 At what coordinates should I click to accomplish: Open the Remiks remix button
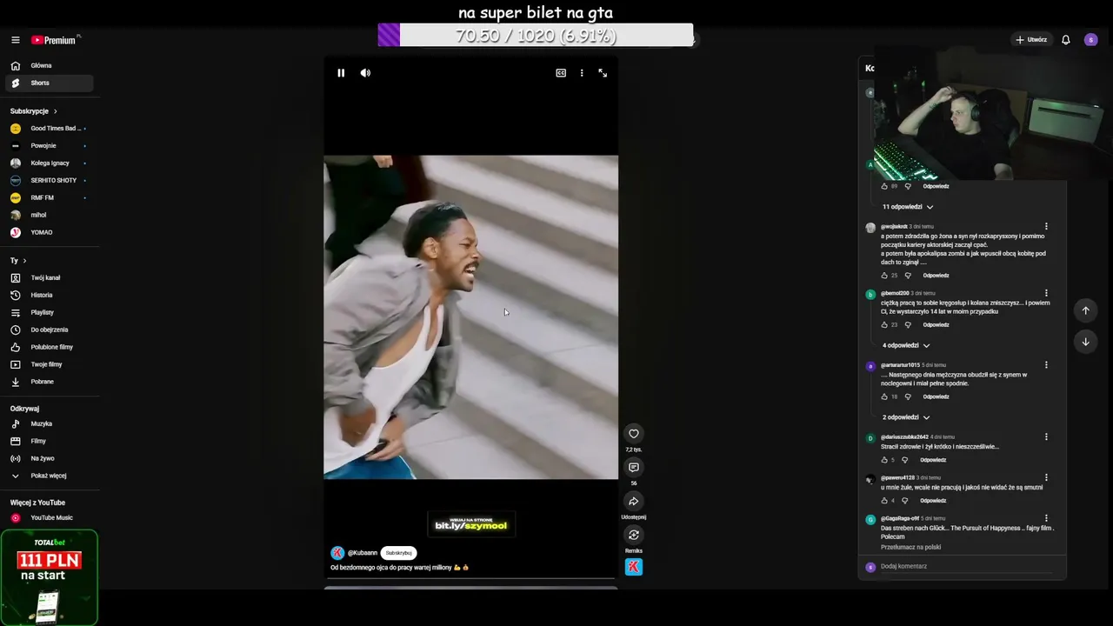click(x=634, y=536)
